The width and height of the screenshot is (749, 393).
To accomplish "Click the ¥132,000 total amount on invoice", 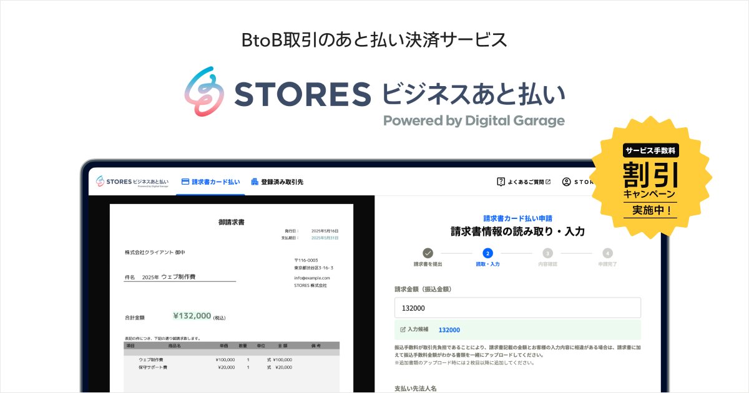I will click(x=192, y=316).
